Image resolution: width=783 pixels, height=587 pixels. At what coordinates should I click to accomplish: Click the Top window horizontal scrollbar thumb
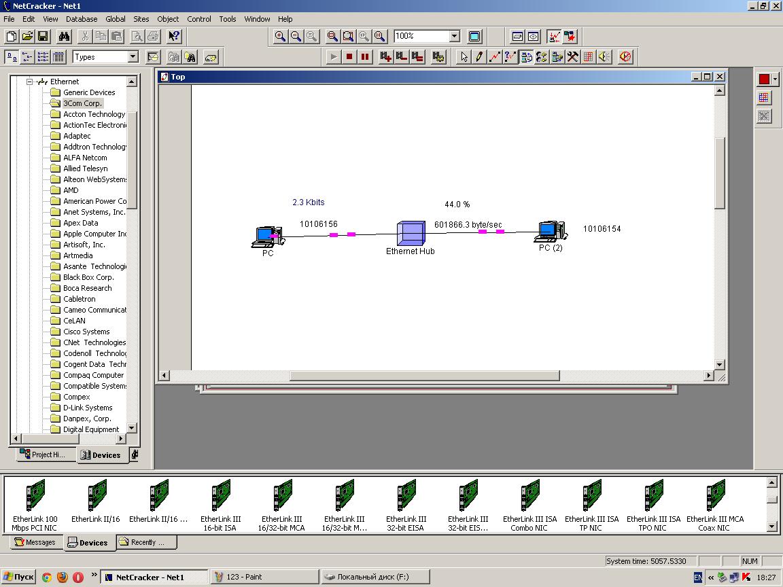(x=424, y=375)
